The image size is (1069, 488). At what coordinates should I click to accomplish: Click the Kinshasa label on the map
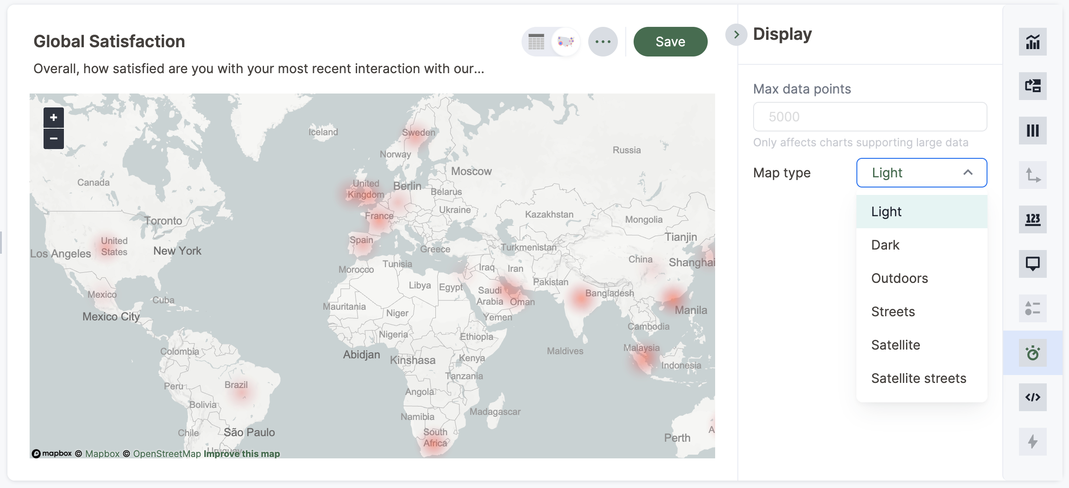[x=413, y=360]
